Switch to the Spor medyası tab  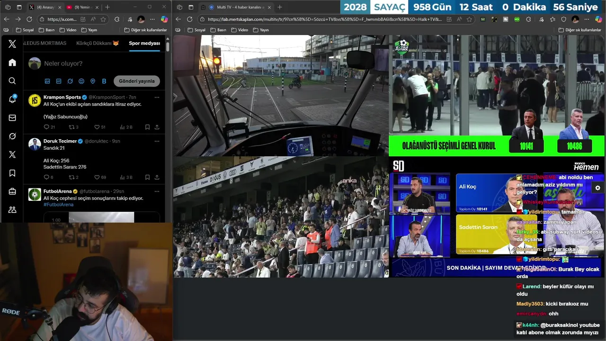pos(144,43)
